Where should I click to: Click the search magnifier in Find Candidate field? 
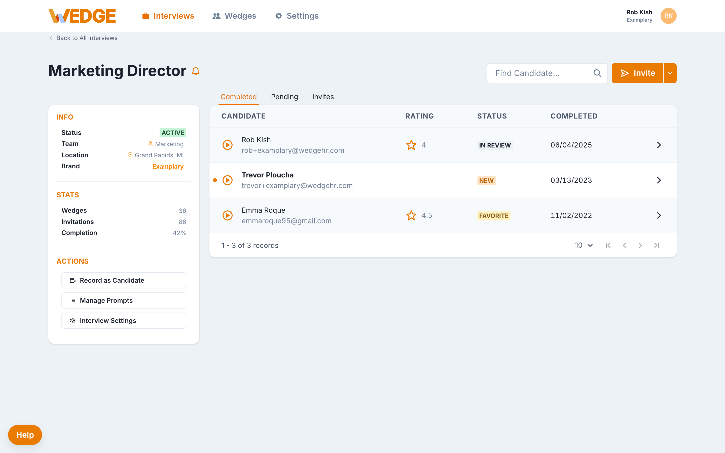[x=597, y=73]
